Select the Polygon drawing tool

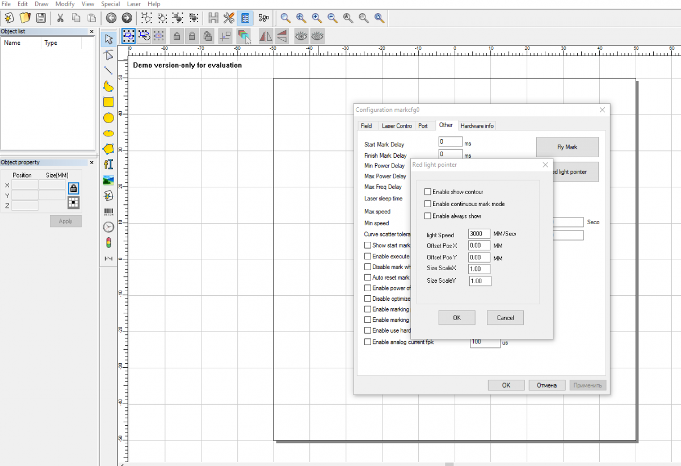[108, 149]
